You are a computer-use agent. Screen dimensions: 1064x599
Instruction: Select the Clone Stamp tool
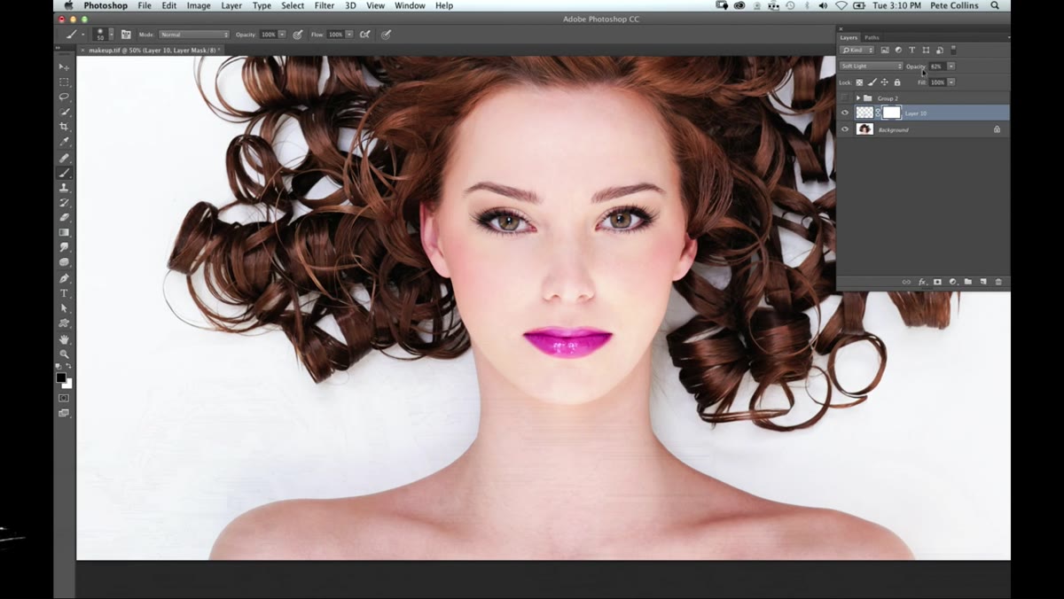64,188
